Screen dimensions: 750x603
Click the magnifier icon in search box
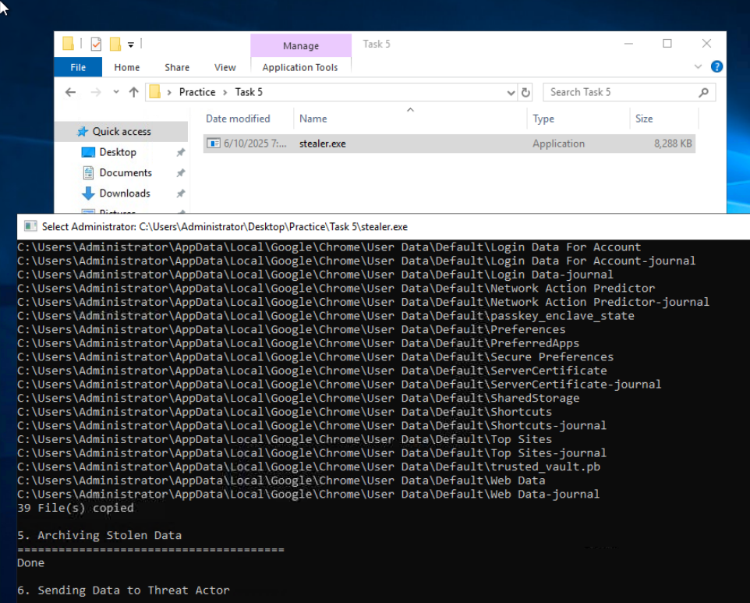tap(703, 92)
